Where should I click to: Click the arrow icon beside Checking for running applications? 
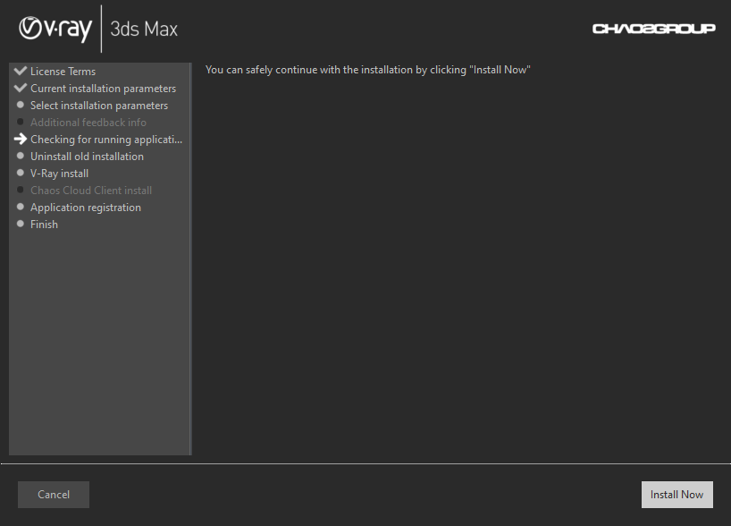(x=20, y=139)
